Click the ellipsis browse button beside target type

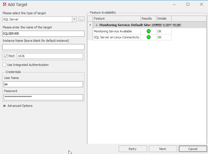[81, 19]
